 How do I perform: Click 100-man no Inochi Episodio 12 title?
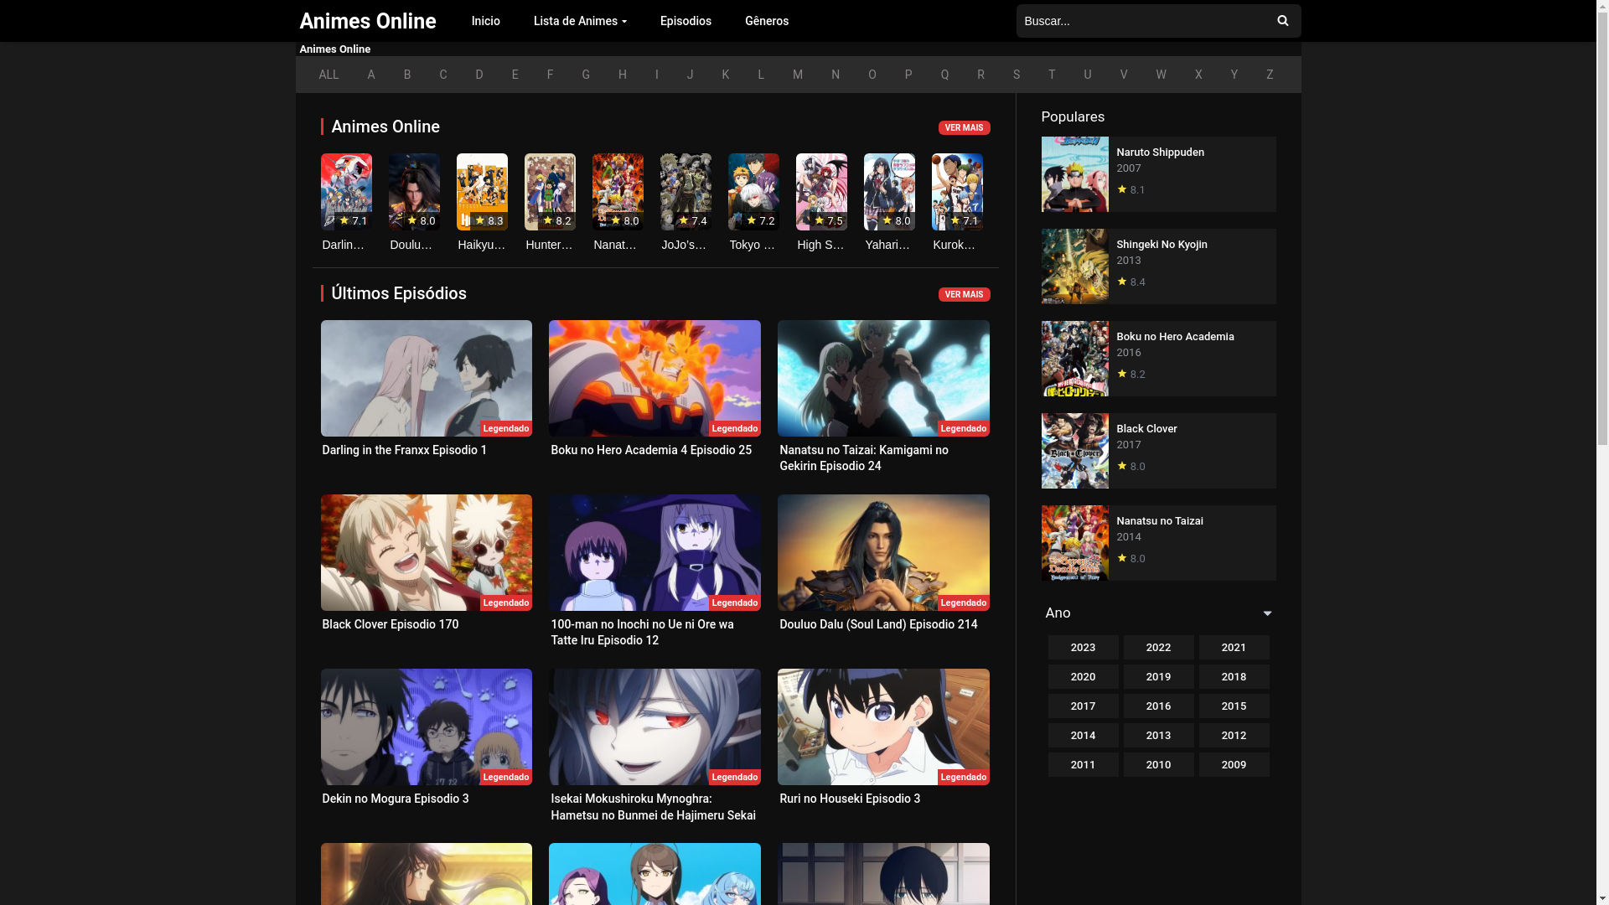click(x=642, y=633)
